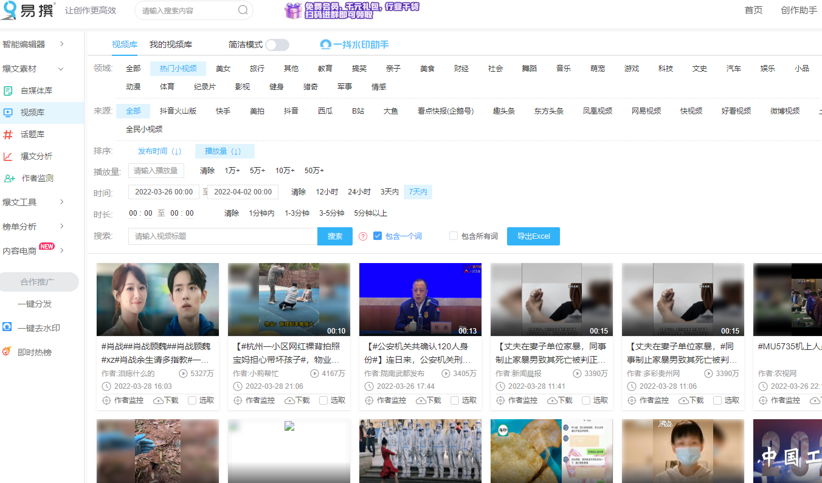Click the start date field 2022-03-26
Screen dimensions: 822x483
(x=164, y=191)
